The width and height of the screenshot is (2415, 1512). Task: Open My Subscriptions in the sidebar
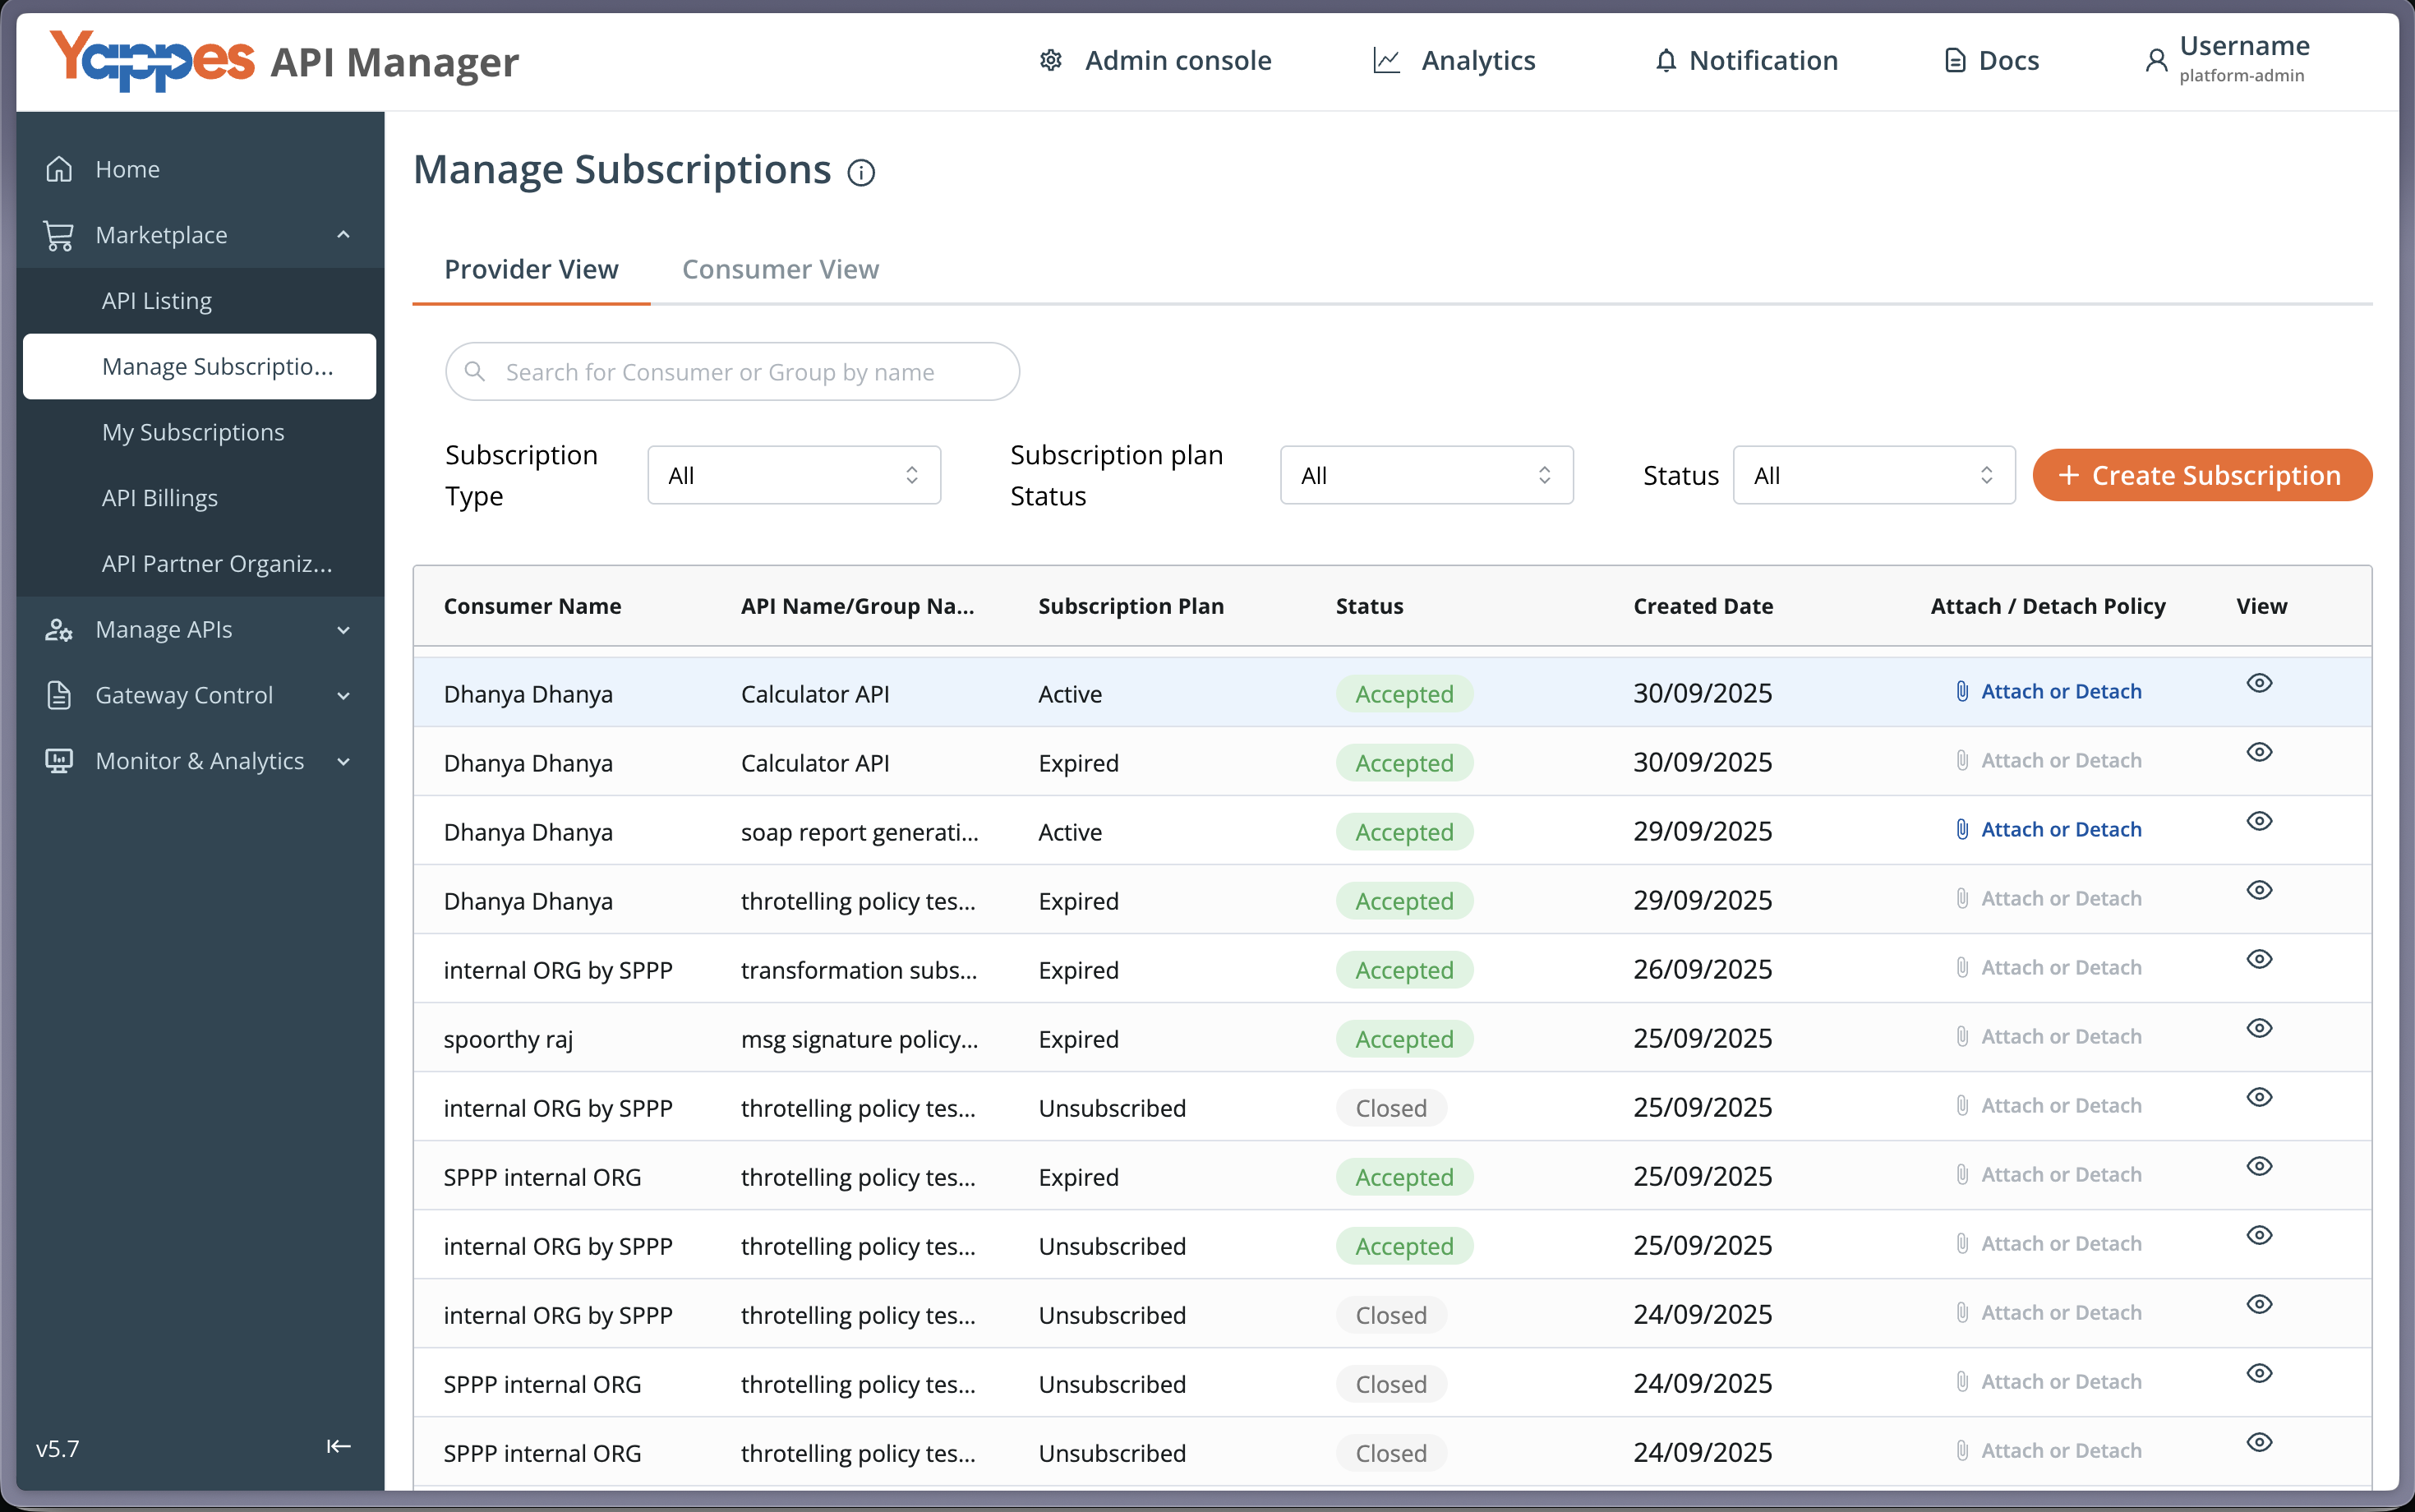(x=193, y=432)
